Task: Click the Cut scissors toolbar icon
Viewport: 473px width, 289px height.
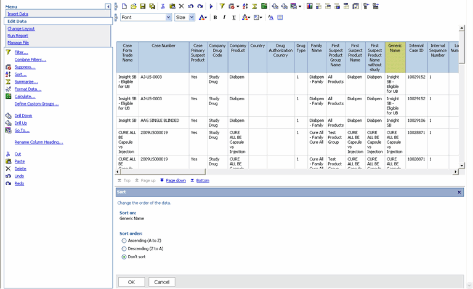Action: 163,6
